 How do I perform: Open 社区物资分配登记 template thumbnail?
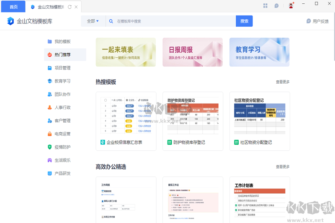260,115
